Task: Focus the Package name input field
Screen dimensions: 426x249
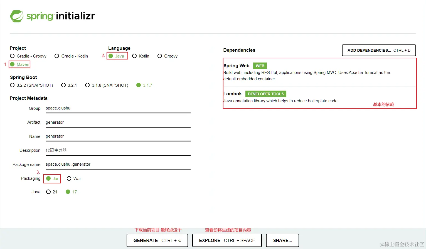Action: [118, 165]
